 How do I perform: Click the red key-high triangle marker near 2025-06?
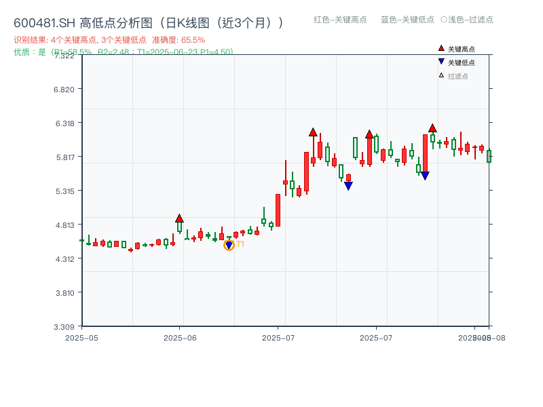[x=180, y=218]
